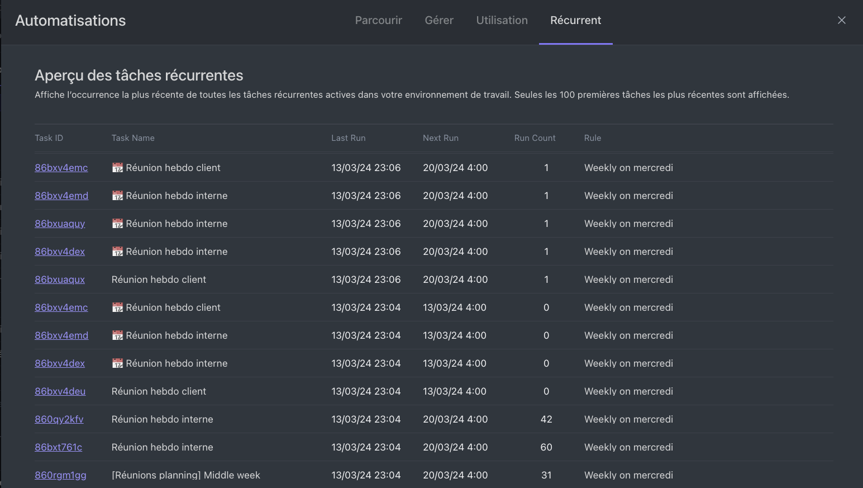Open 86bxv4emc link with last run 23:04
This screenshot has height=488, width=863.
point(61,307)
